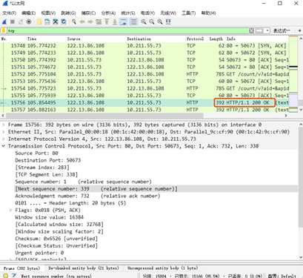Image resolution: width=303 pixels, height=278 pixels.
Task: Sort by the Length column header
Action: click(x=216, y=39)
